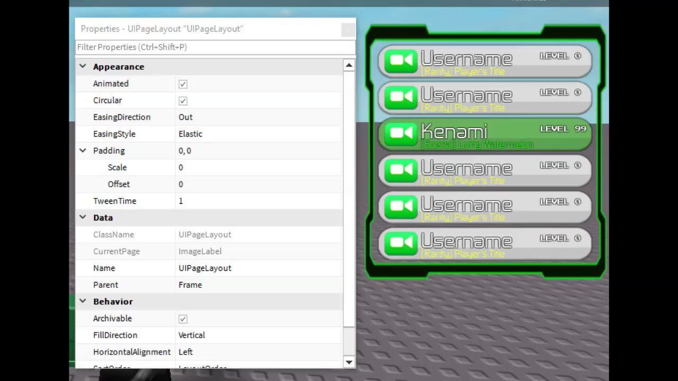Collapse the Behavior section header

[x=83, y=301]
